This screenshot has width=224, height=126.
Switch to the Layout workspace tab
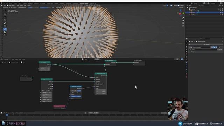coord(25,3)
